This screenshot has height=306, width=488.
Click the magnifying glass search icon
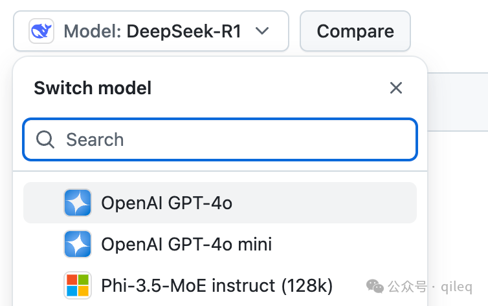click(45, 139)
